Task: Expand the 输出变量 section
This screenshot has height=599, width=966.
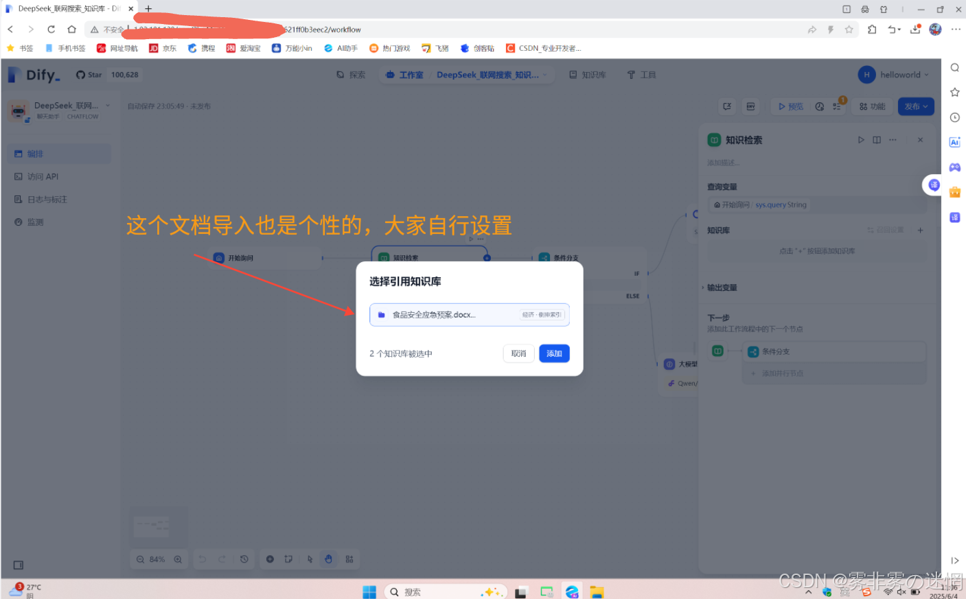Action: [x=721, y=287]
